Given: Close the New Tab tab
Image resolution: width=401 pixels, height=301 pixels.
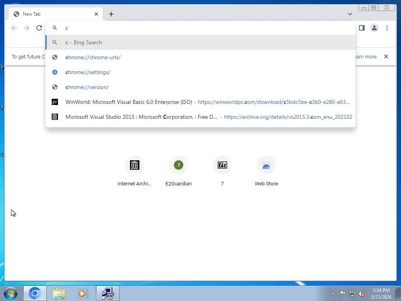Looking at the screenshot, I should tap(96, 14).
